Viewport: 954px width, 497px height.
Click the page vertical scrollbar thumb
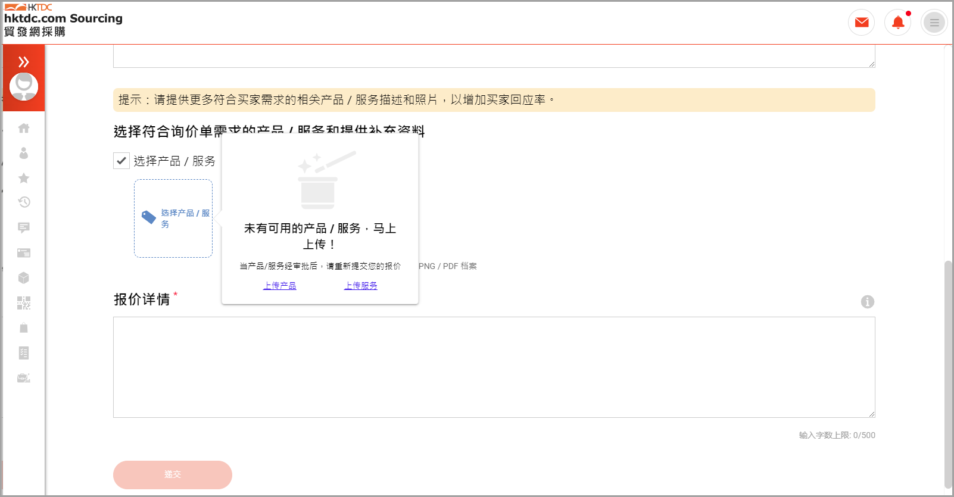(x=948, y=374)
